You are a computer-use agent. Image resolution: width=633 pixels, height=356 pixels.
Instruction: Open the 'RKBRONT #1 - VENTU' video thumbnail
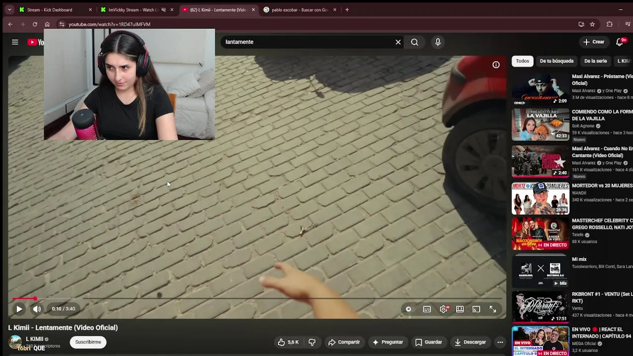click(x=541, y=307)
